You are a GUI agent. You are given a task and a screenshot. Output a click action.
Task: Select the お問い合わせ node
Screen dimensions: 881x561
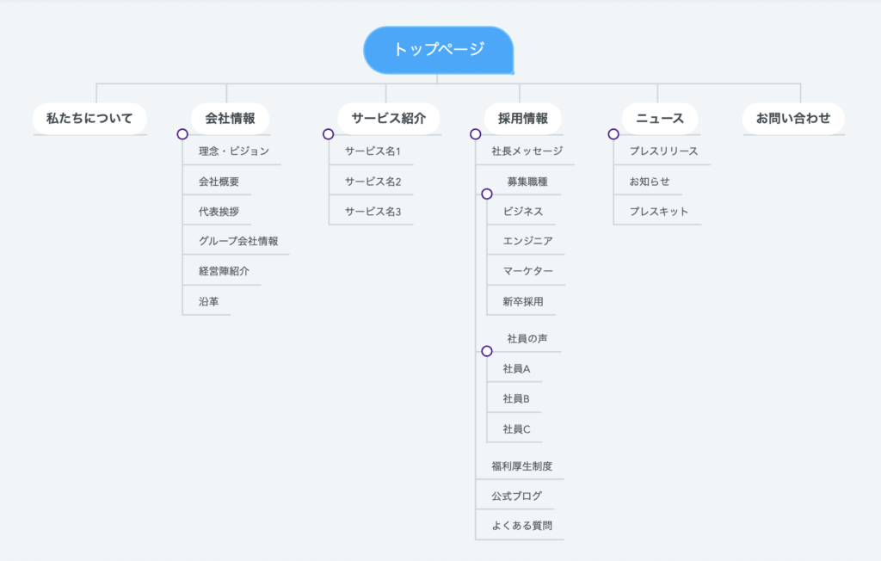pyautogui.click(x=793, y=119)
